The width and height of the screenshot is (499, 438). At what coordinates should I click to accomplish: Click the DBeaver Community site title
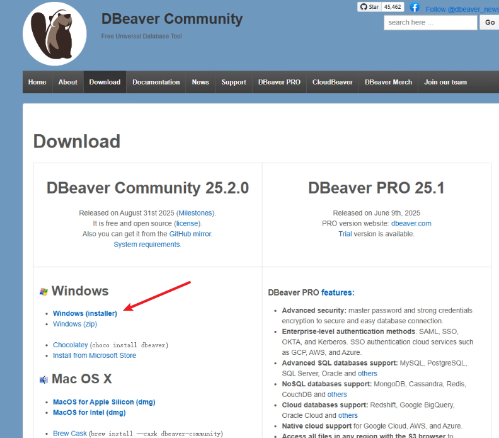(x=172, y=19)
